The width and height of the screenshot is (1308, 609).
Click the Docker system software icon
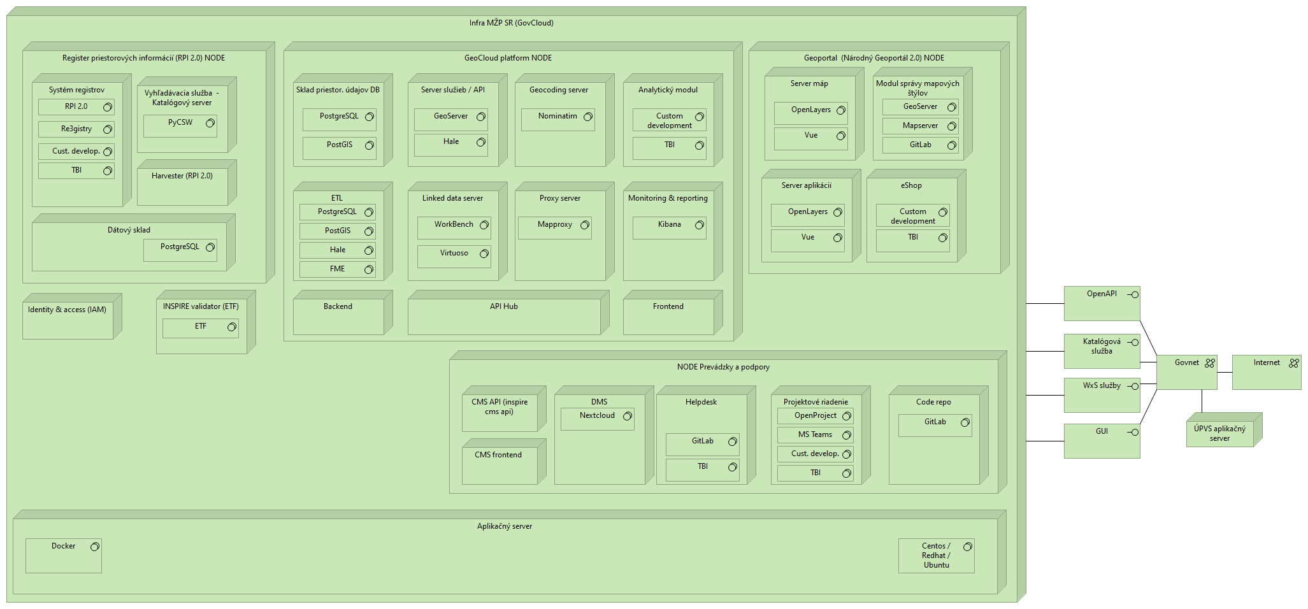pos(95,547)
